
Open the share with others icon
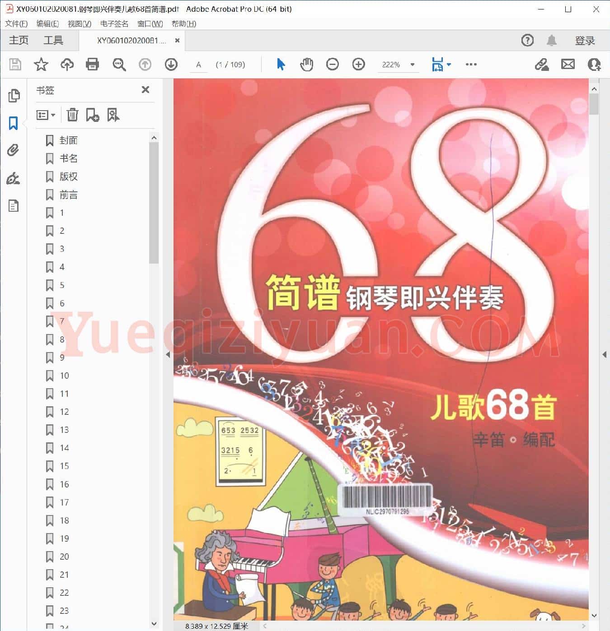pyautogui.click(x=594, y=65)
